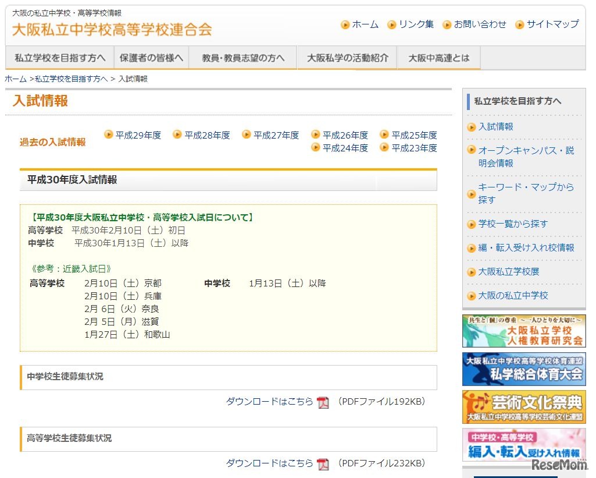The image size is (596, 478).
Task: Open the 編入・転入受け入れ情報 banner
Action: 523,444
